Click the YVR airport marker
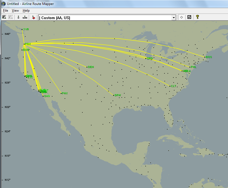 [x=22, y=29]
